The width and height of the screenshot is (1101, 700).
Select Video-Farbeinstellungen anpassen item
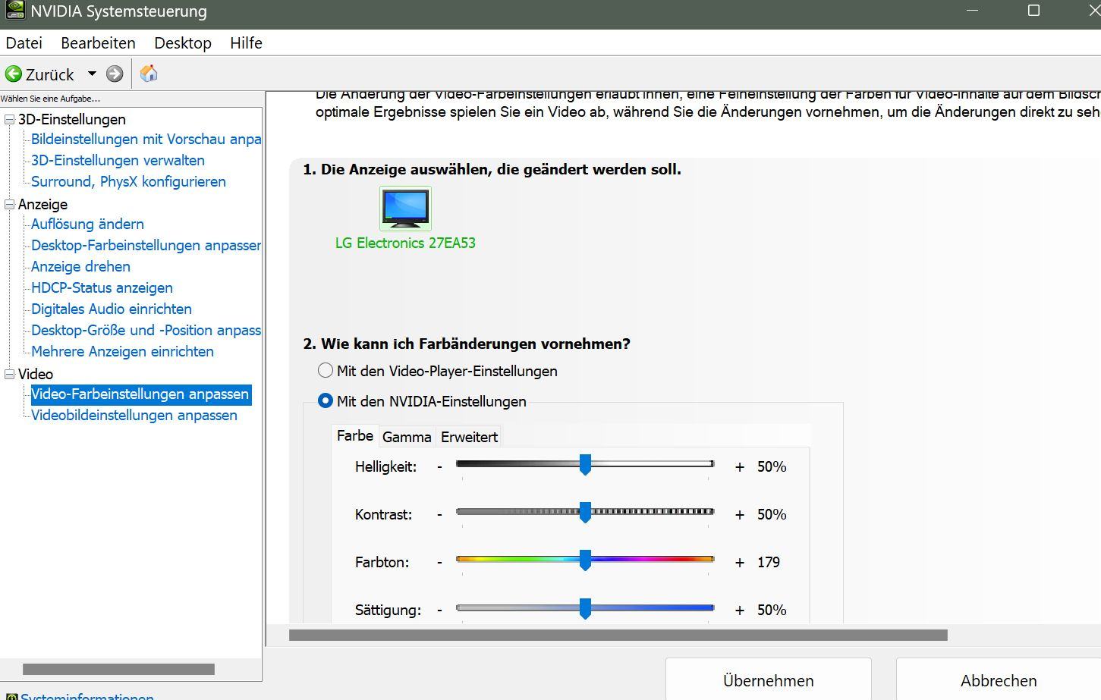click(140, 394)
